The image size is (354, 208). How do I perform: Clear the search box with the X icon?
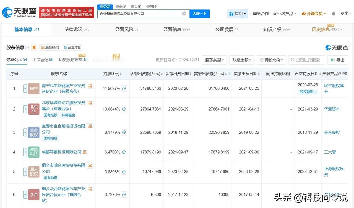point(184,14)
